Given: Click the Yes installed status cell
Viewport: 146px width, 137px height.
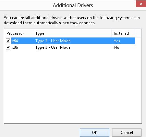Looking at the screenshot, I should pos(117,41).
